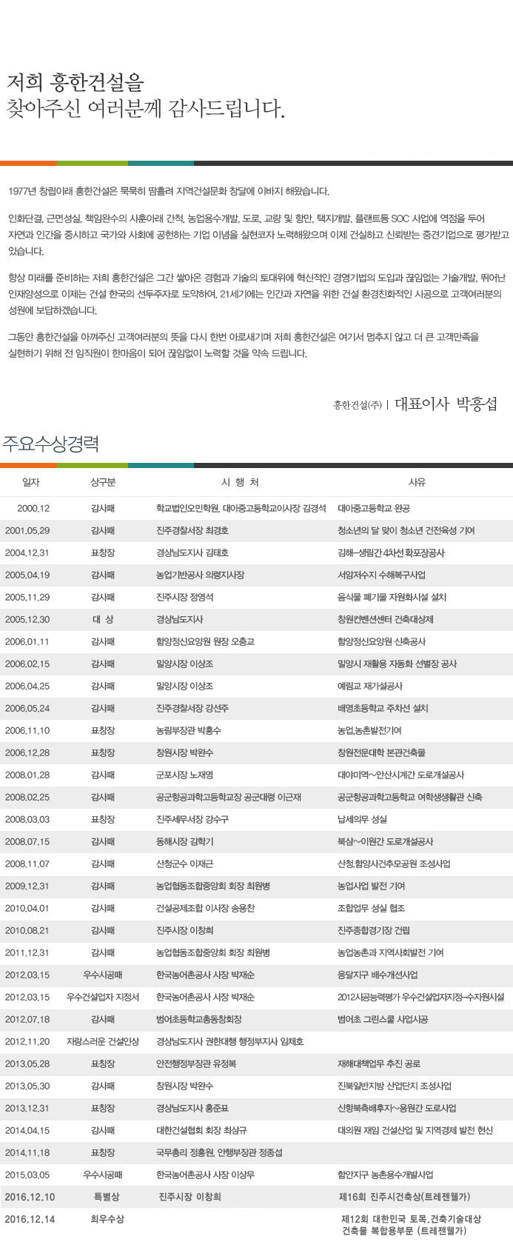Click '진주시장 정영석' cell
This screenshot has height=1259, width=513.
coord(184,597)
